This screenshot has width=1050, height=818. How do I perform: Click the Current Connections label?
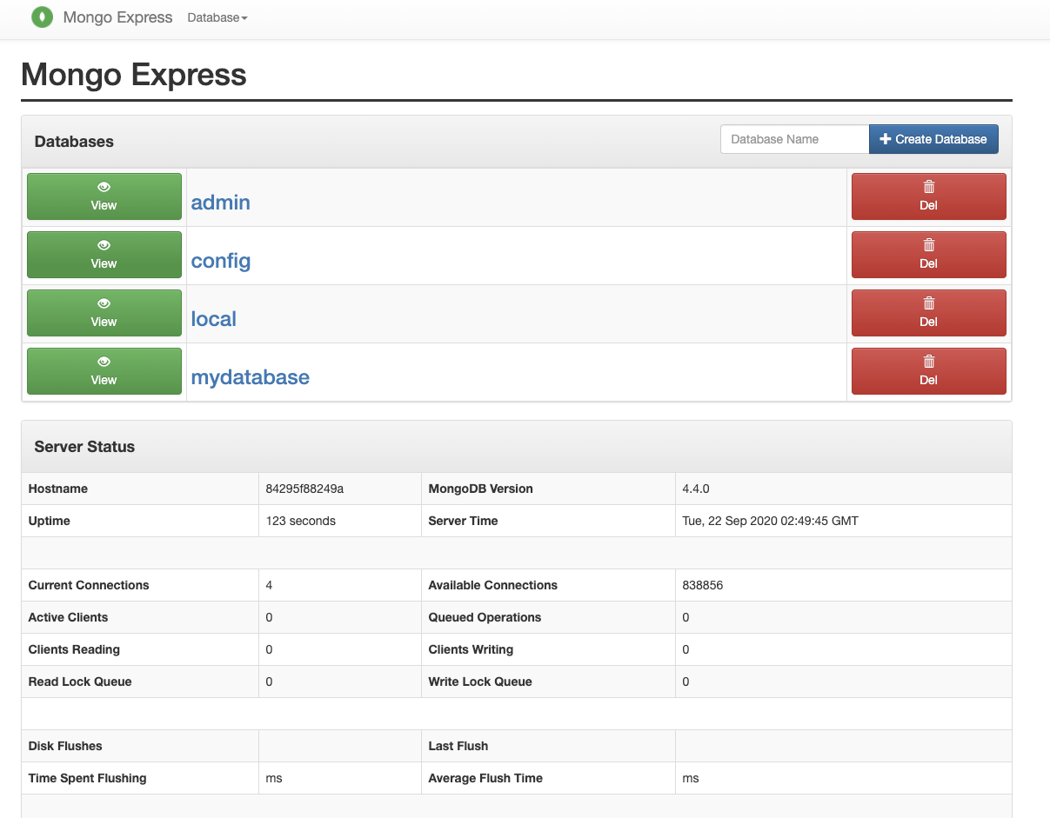click(x=89, y=585)
